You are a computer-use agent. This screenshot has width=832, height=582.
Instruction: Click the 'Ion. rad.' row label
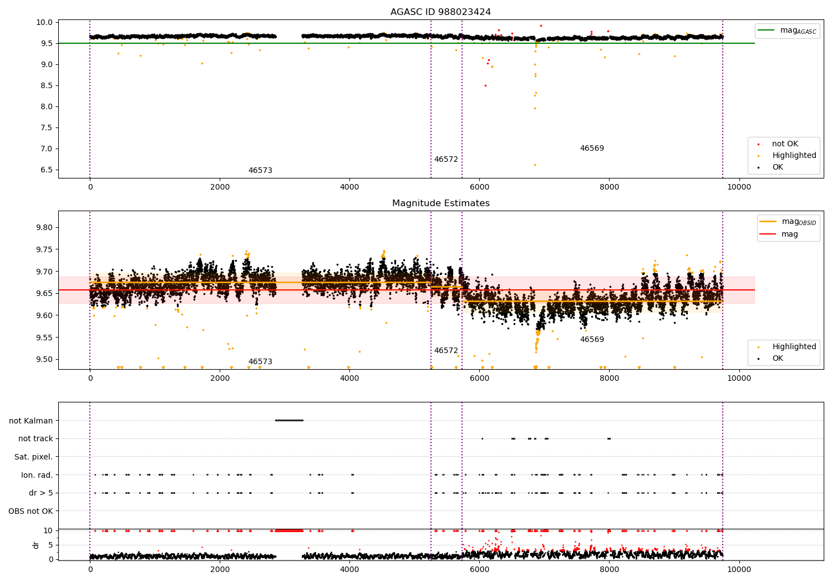point(37,475)
